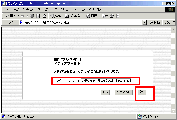177x120 pixels.
Task: Open the 表示(V) menu
Action: pos(42,9)
